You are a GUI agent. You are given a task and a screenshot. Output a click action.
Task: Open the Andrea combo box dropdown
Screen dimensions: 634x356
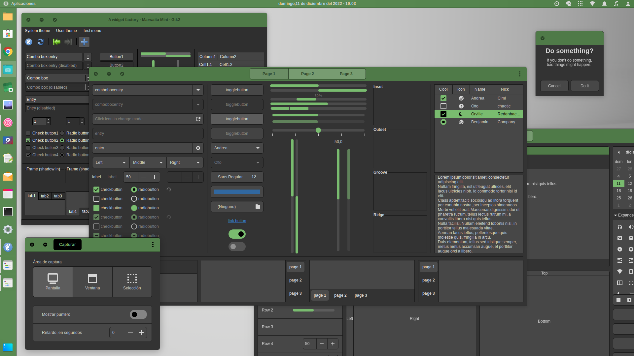(237, 148)
